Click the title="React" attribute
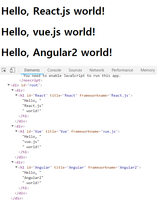The width and height of the screenshot is (157, 201). click(x=63, y=96)
